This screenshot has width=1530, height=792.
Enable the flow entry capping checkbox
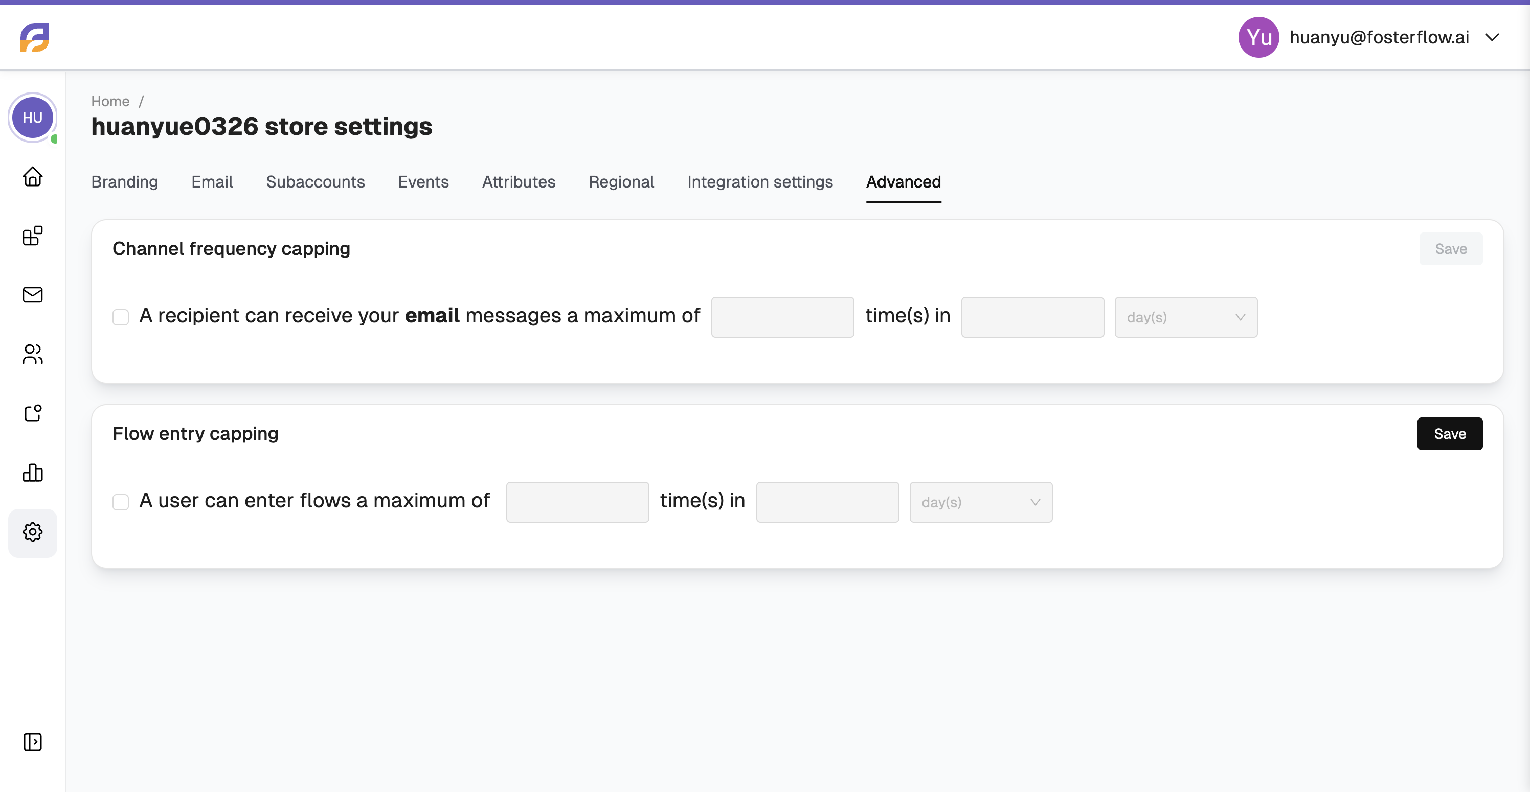click(121, 502)
